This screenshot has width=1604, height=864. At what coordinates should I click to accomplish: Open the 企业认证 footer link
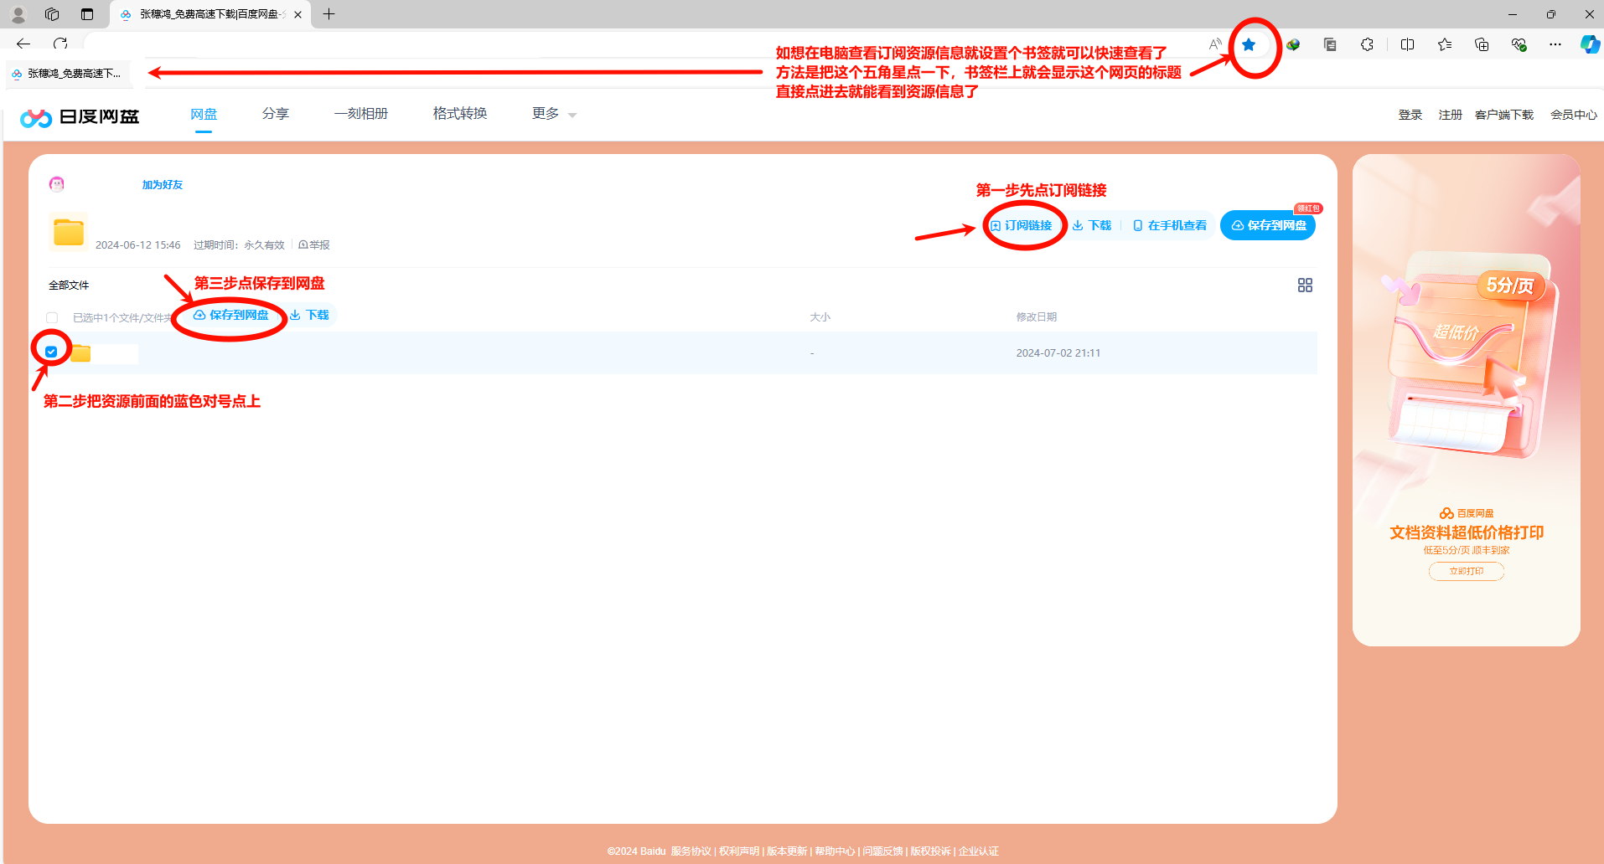[979, 851]
